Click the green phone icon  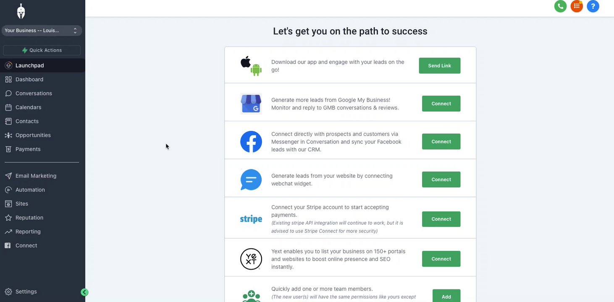560,6
